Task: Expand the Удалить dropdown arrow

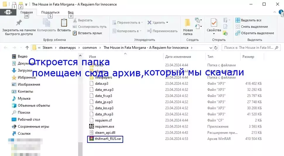Action: coord(167,22)
